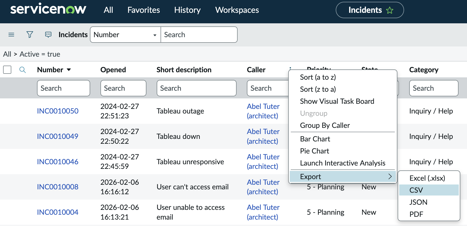Click the ServiceNow logo
This screenshot has width=467, height=226.
[48, 9]
